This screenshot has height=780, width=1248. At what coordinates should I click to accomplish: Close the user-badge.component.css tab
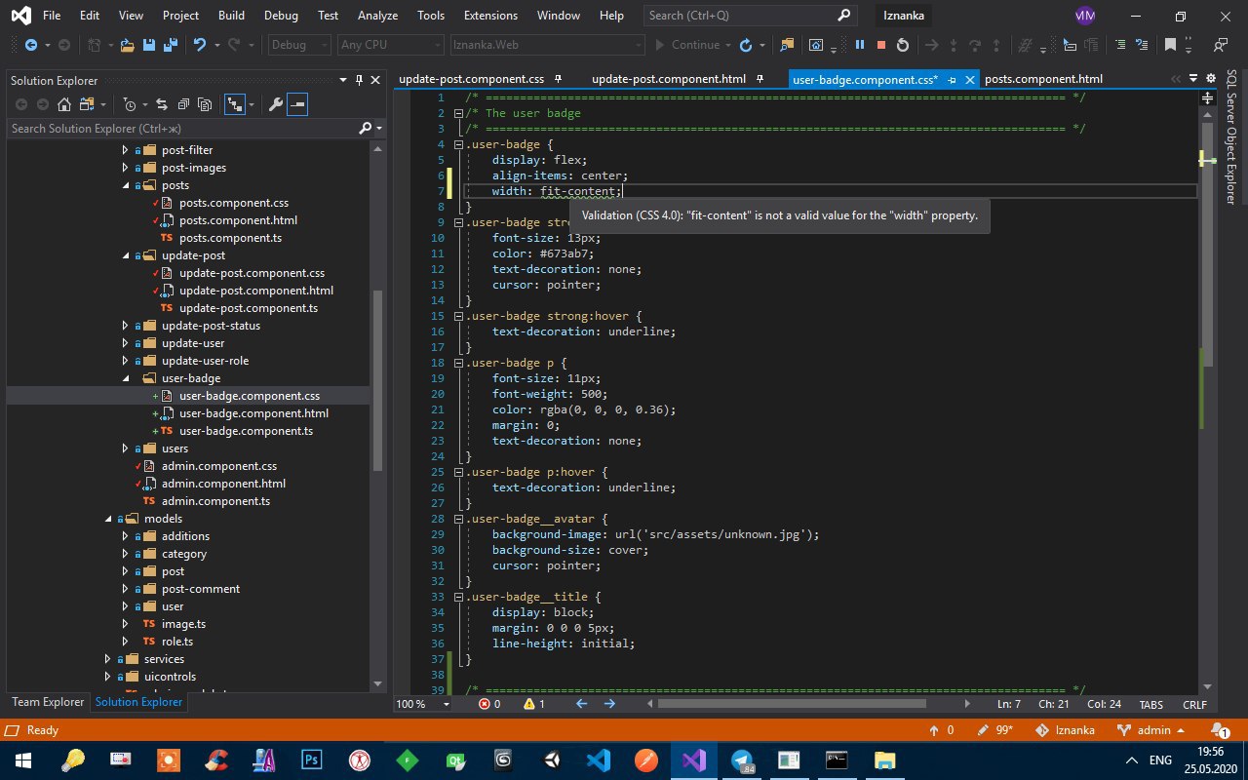(x=970, y=80)
